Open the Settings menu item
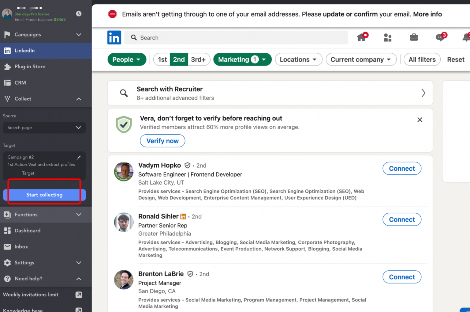Viewport: 470px width, 312px height. pyautogui.click(x=24, y=263)
